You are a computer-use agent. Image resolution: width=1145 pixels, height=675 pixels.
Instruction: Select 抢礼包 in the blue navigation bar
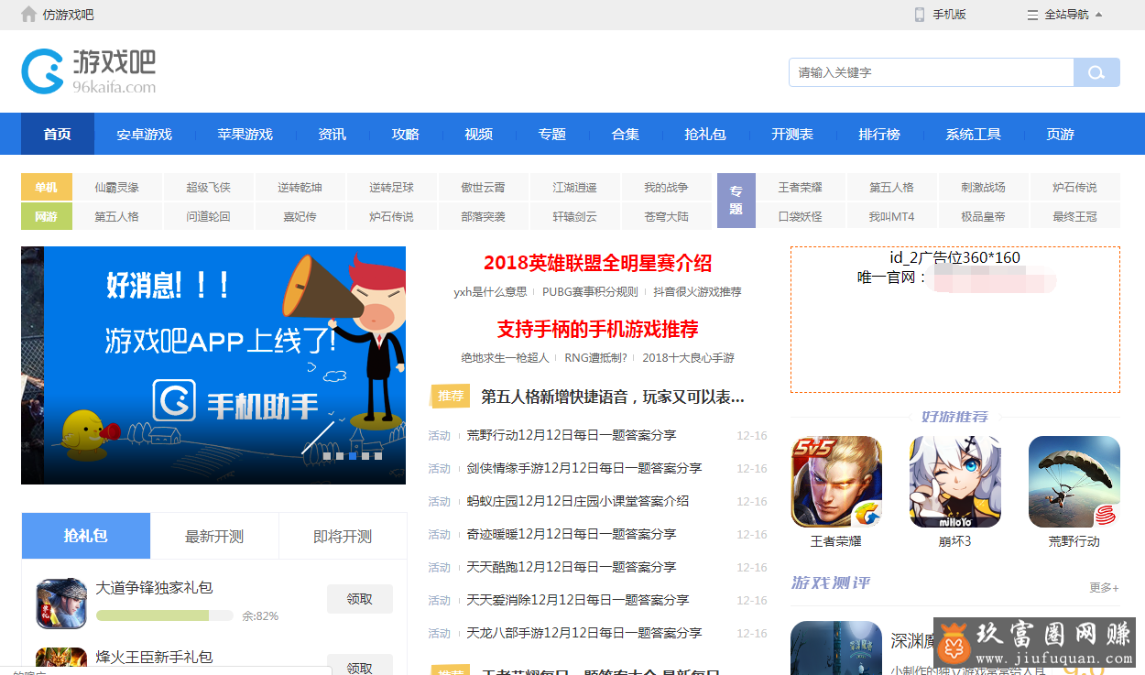[x=705, y=134]
